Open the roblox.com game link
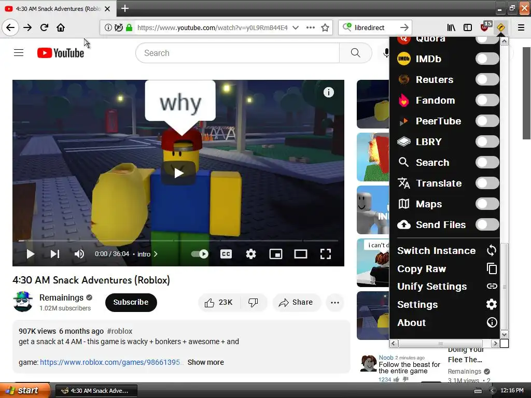This screenshot has width=531, height=398. click(111, 362)
